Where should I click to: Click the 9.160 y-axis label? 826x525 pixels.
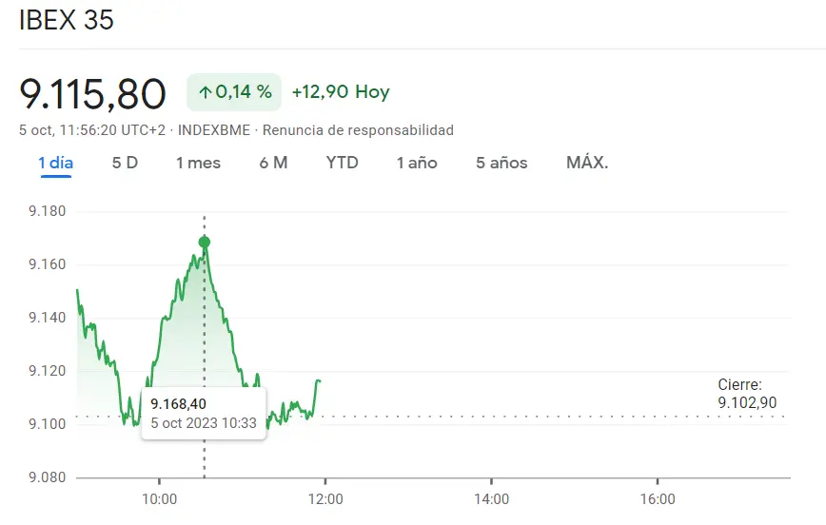(x=48, y=264)
